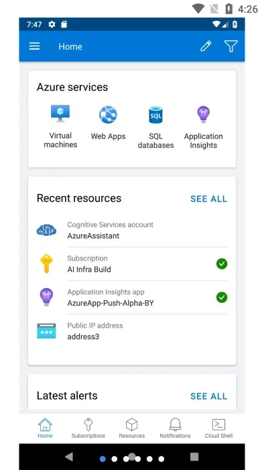Open the AzureAssistant resource
Image resolution: width=264 pixels, height=470 pixels.
(132, 230)
